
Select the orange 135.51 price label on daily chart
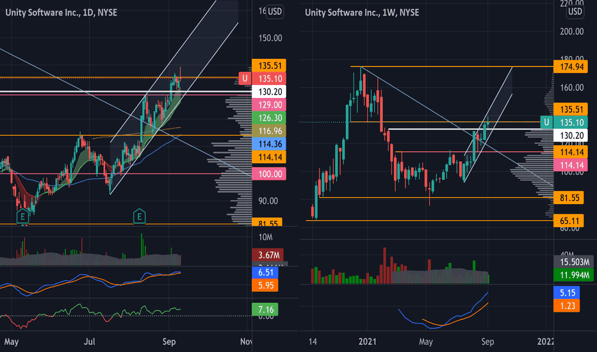click(x=269, y=65)
